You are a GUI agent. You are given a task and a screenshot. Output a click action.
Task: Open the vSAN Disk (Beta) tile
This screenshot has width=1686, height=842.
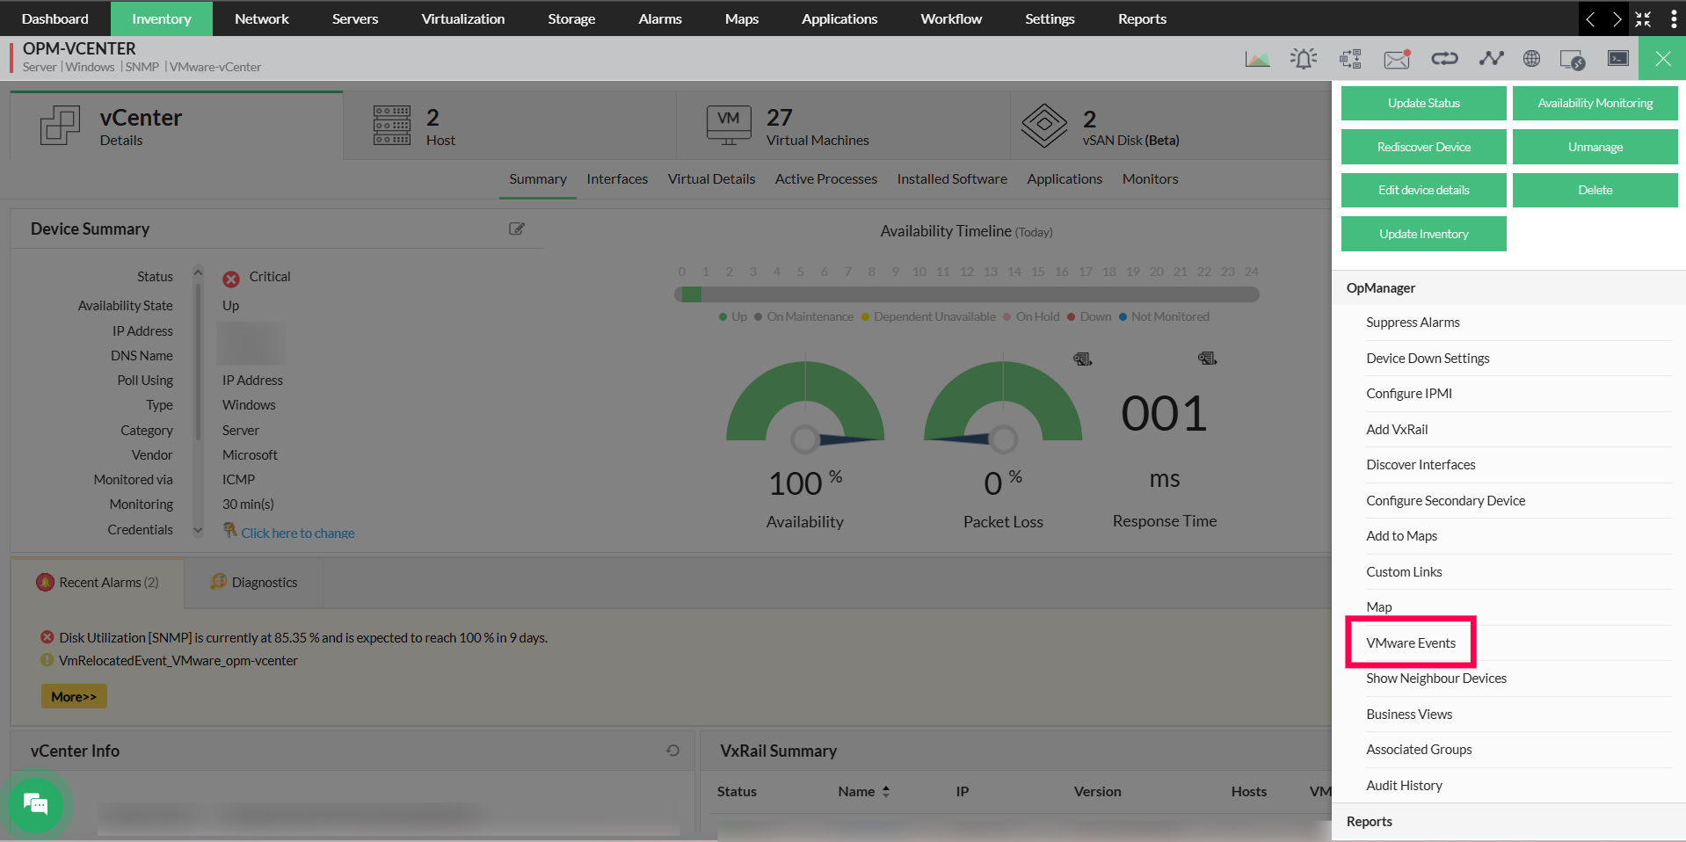click(1171, 127)
